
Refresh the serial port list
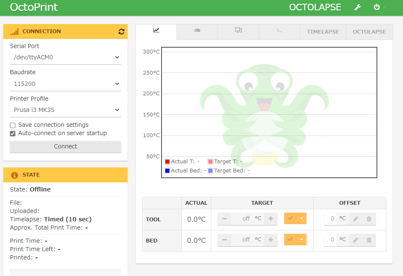tap(121, 31)
